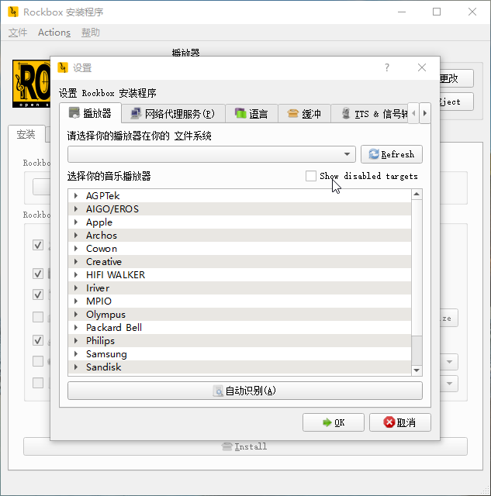The image size is (491, 496).
Task: Confirm settings with OK button
Action: (x=334, y=422)
